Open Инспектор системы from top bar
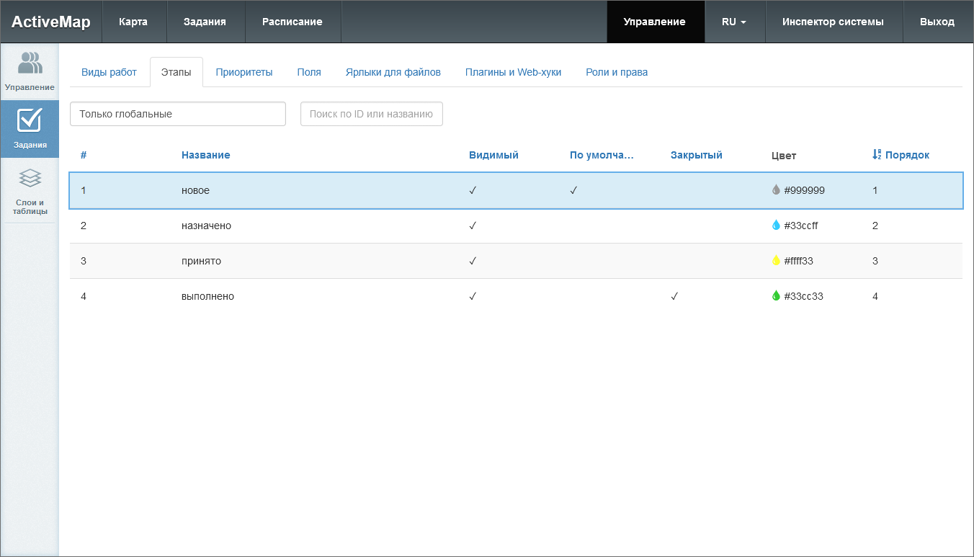 click(833, 22)
